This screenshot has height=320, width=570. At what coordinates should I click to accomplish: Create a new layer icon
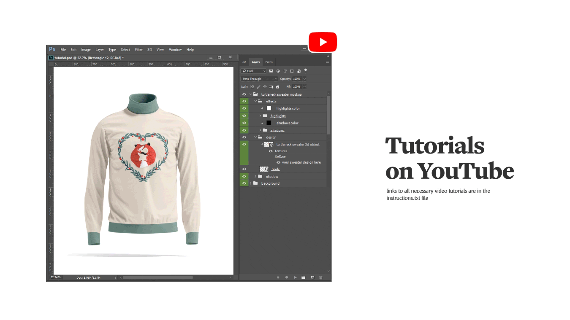tap(312, 277)
